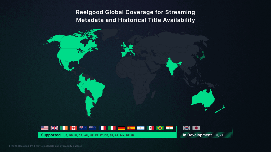Click the infographic title text
271x152 pixels.
pyautogui.click(x=135, y=15)
